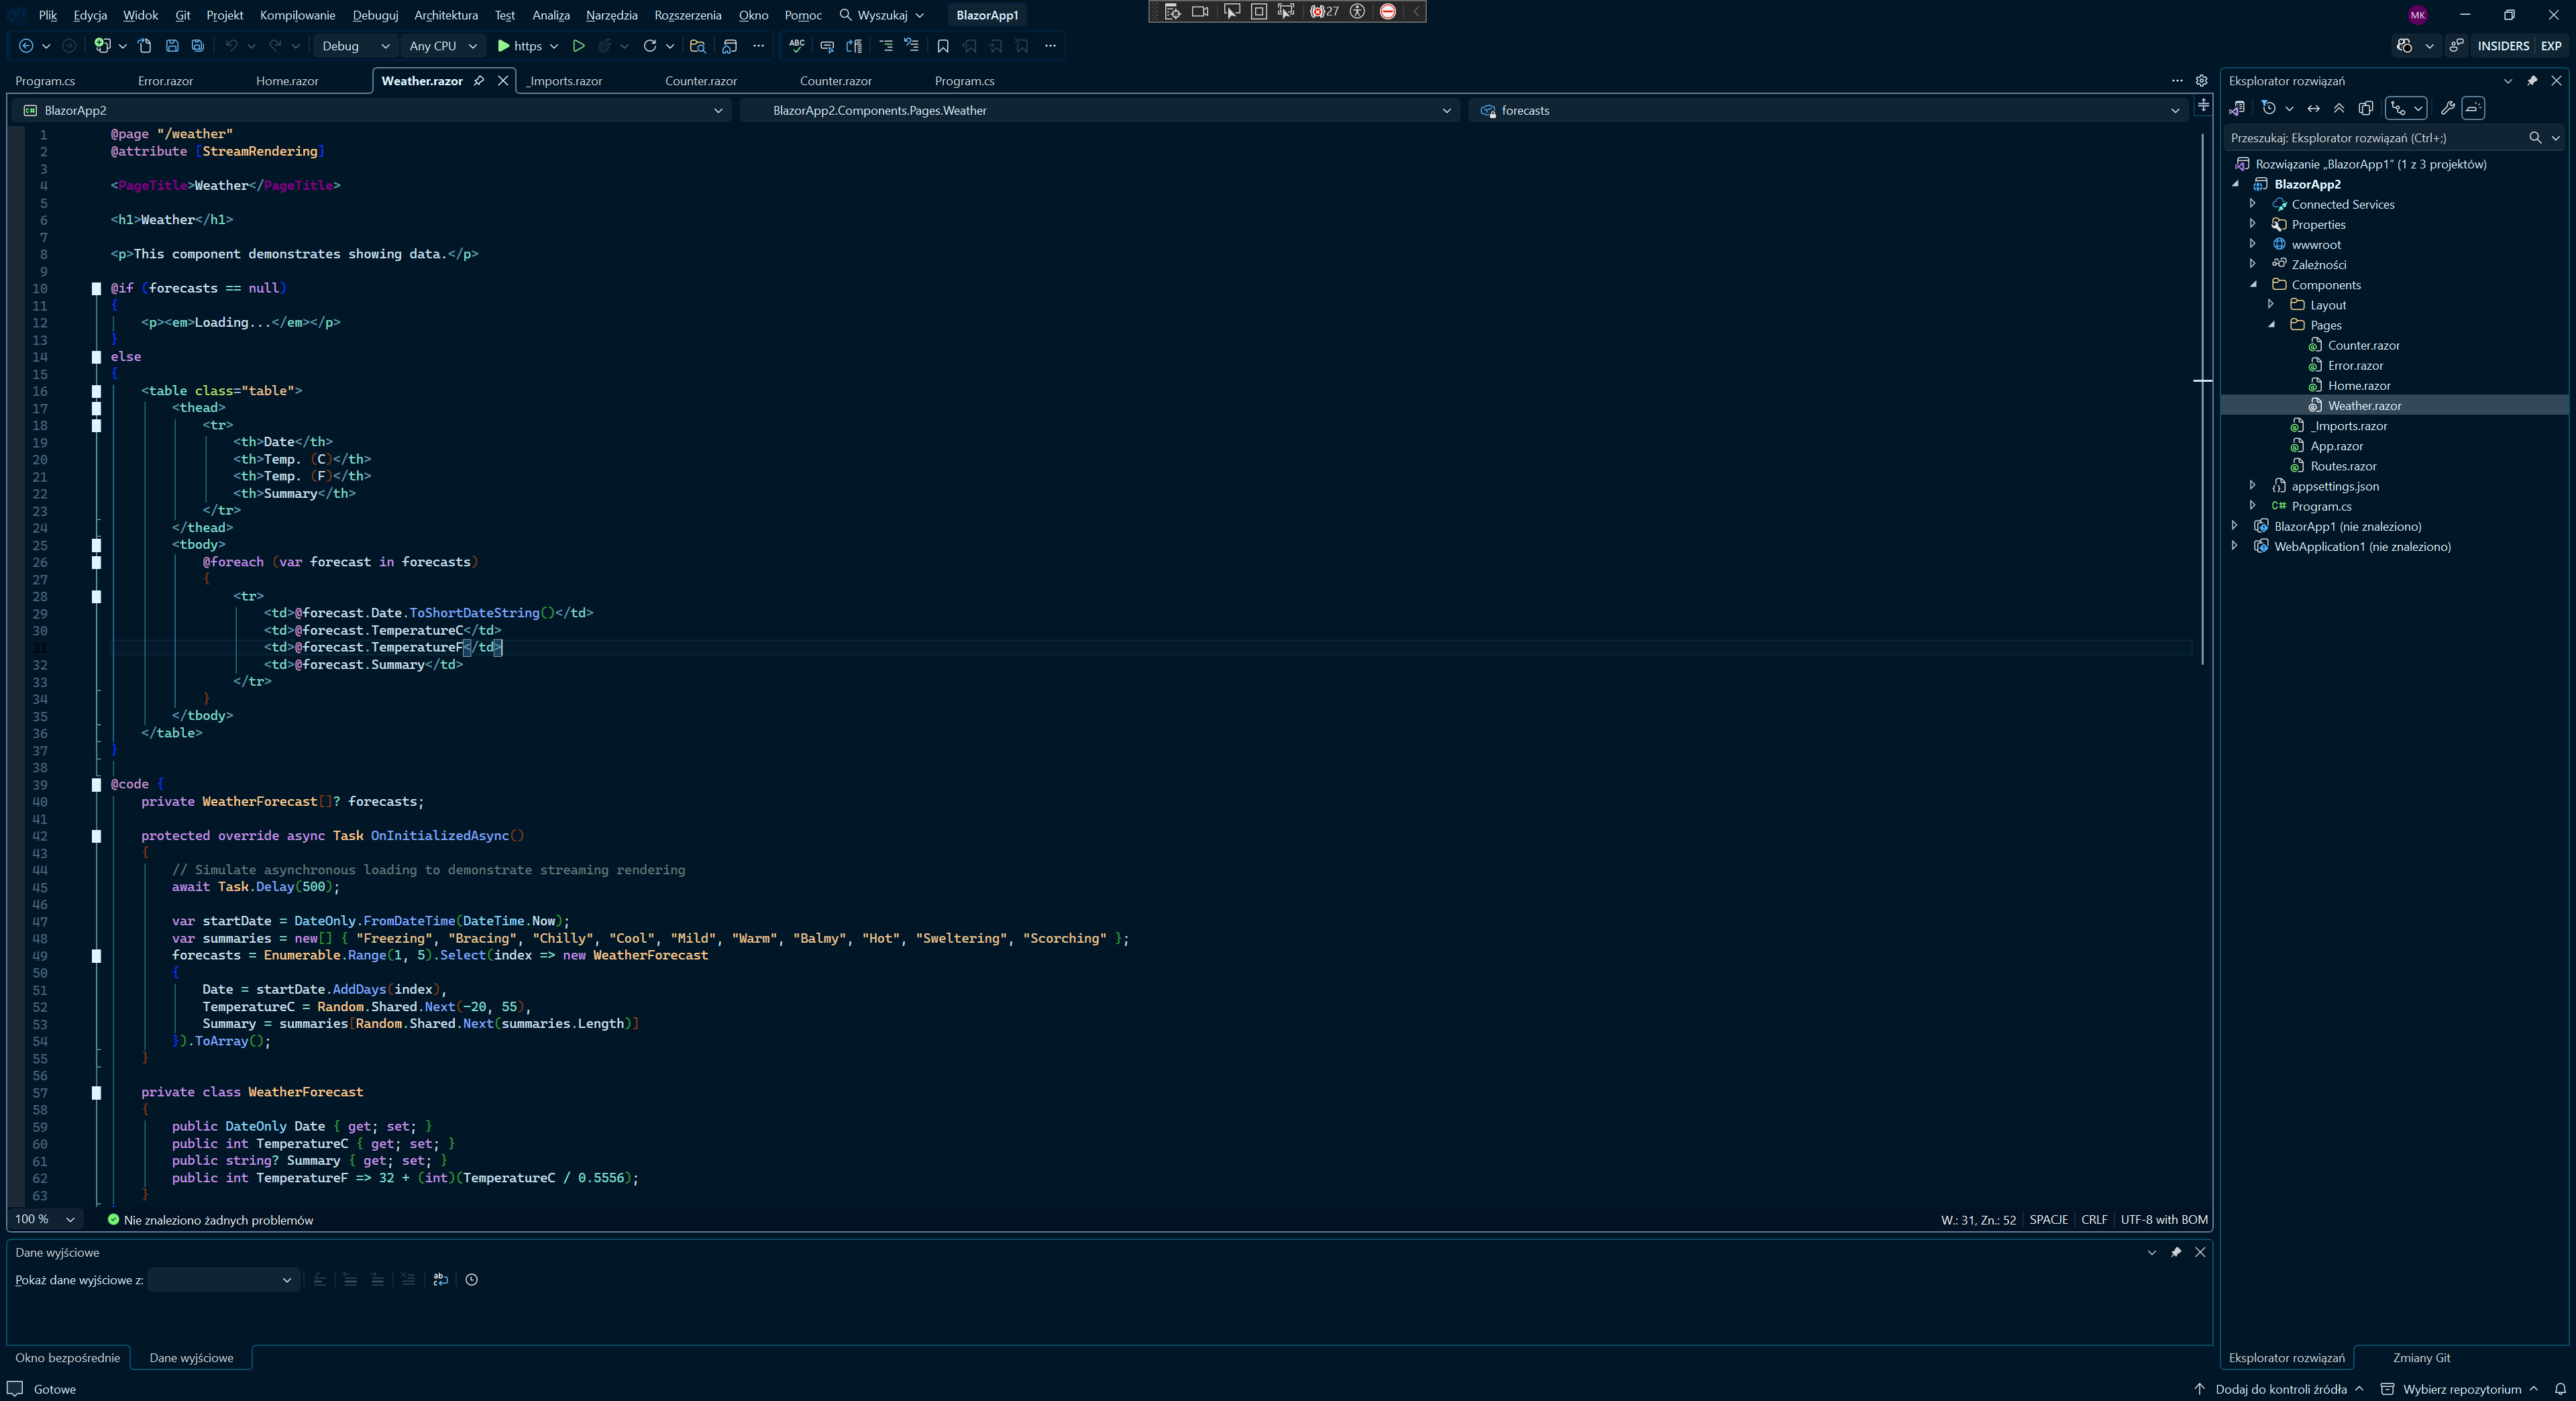
Task: Open the 100 % zoom dropdown
Action: [45, 1220]
